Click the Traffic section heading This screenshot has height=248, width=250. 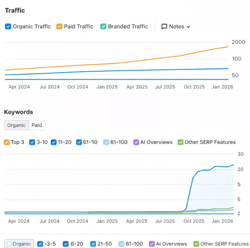15,10
